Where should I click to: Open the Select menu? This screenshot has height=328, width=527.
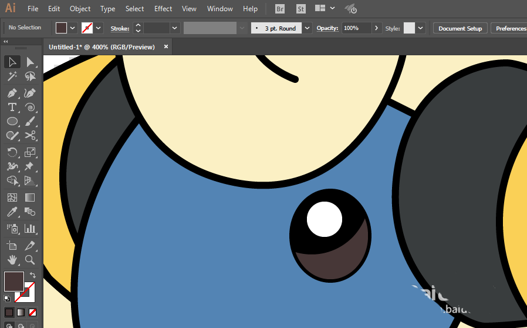tap(134, 9)
